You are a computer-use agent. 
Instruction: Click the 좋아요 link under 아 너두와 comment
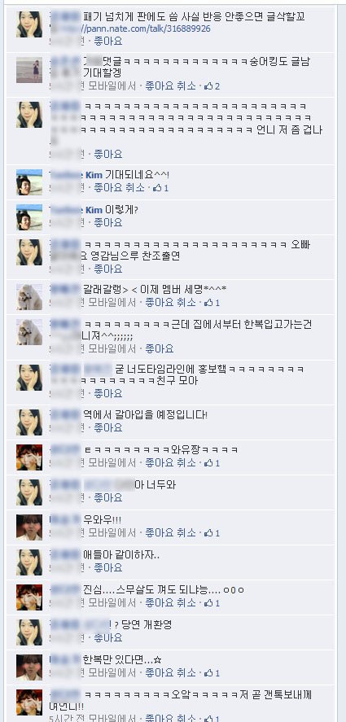pos(108,498)
